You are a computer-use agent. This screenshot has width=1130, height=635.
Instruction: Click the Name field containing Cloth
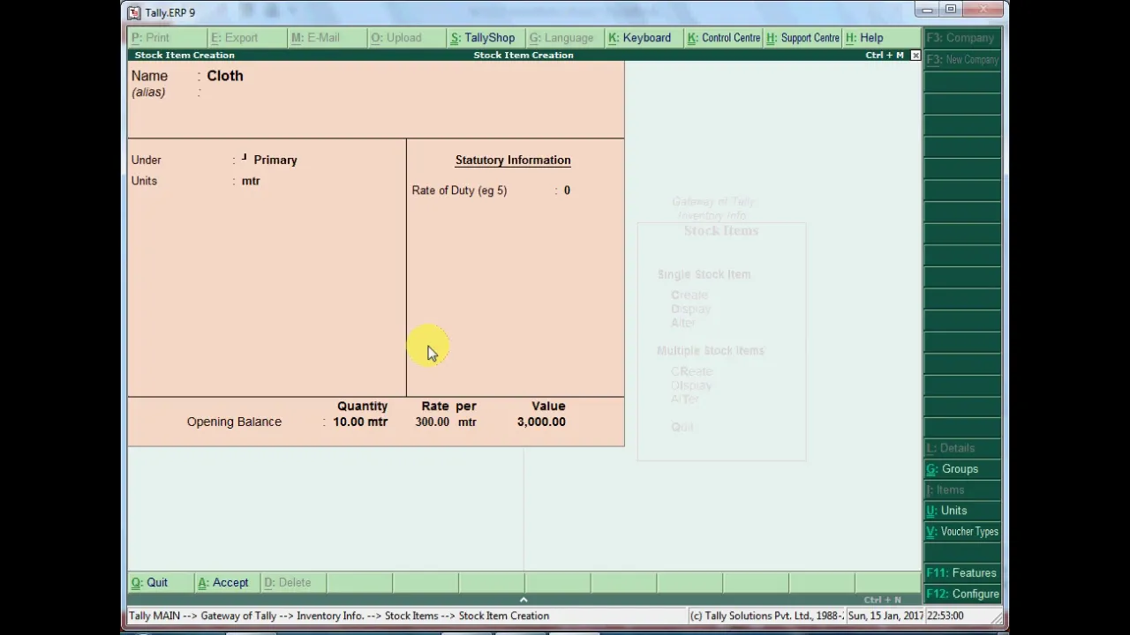(x=225, y=76)
